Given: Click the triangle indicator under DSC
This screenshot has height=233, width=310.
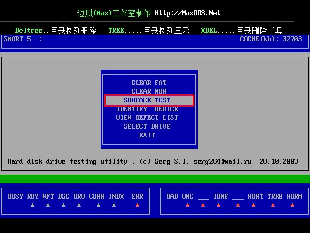Looking at the screenshot, I should point(63,205).
